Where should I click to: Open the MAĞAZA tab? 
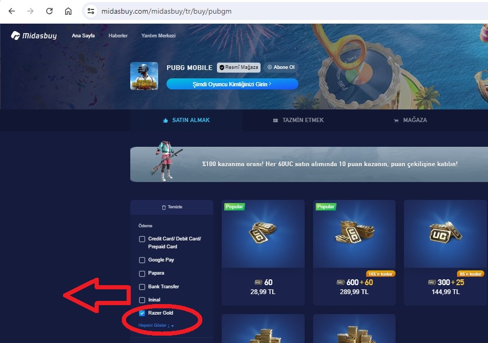410,120
